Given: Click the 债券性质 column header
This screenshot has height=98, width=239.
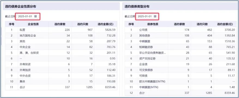Looking at the screenshot, I should (153, 24).
